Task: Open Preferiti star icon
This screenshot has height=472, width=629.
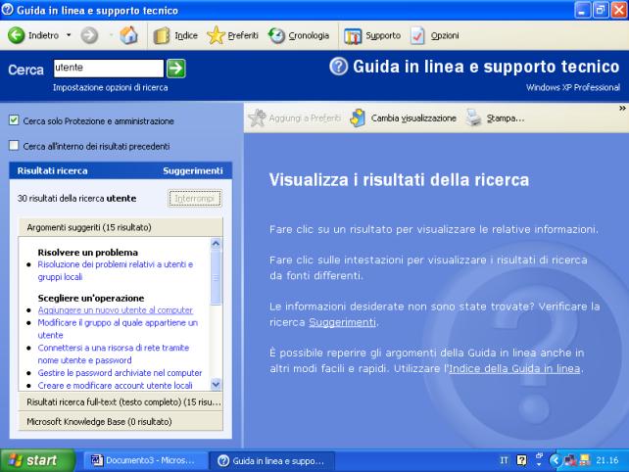Action: click(217, 35)
